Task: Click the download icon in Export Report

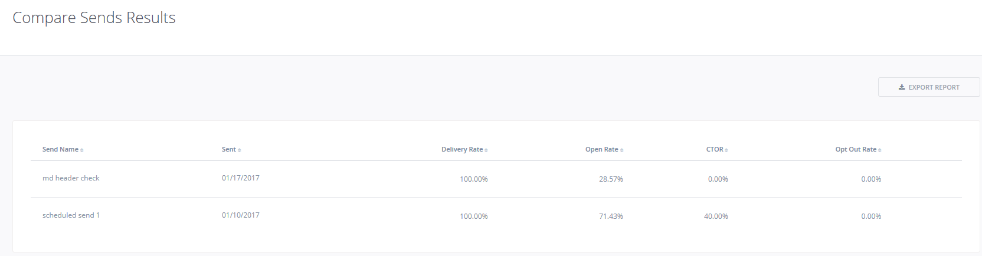Action: pyautogui.click(x=902, y=87)
